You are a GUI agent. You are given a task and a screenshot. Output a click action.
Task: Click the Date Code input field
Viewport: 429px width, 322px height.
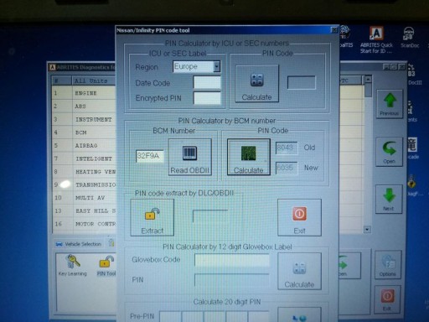207,83
